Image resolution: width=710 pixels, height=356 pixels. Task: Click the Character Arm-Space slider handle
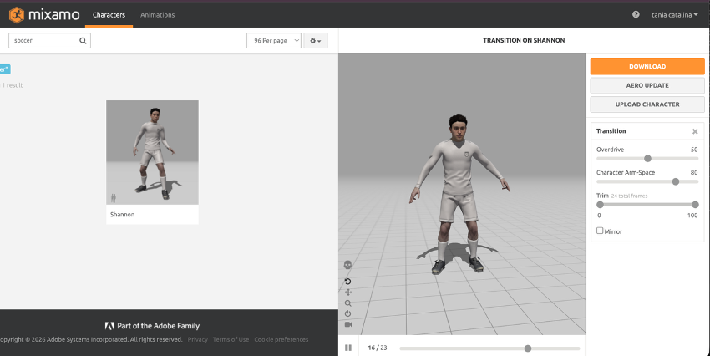676,181
